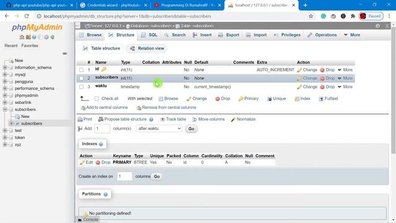Click Drop for subscribers column
This screenshot has height=223, width=396.
pyautogui.click(x=327, y=79)
